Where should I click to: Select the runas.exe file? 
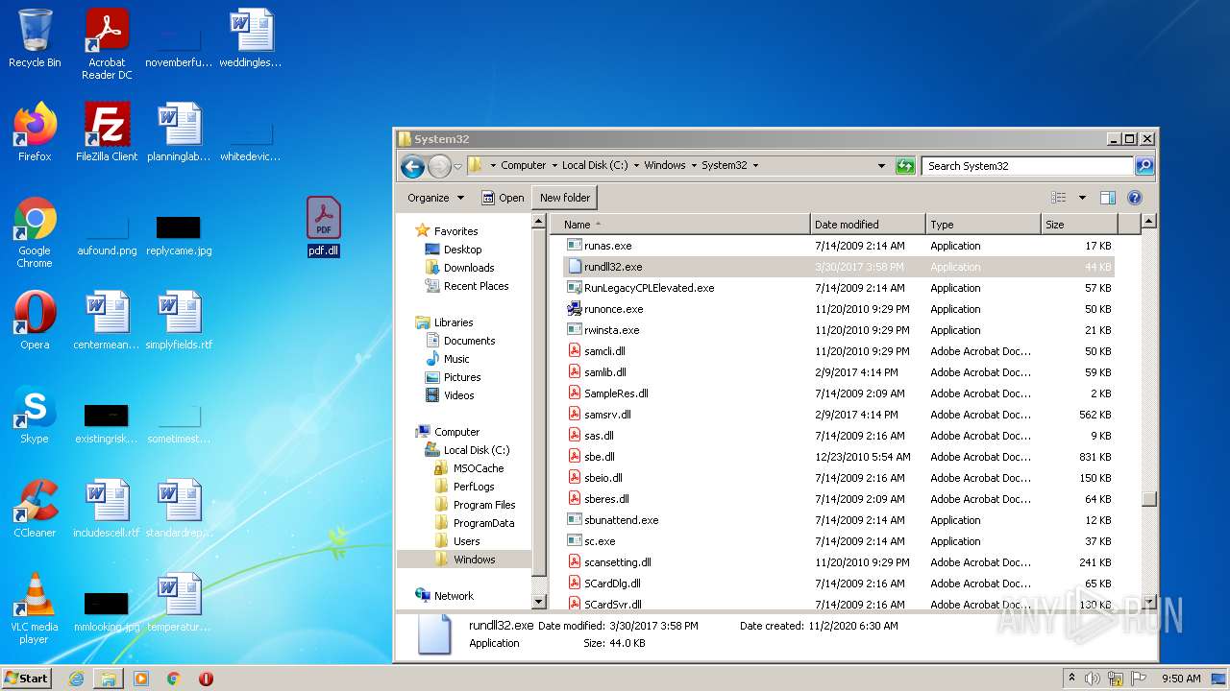(839, 246)
